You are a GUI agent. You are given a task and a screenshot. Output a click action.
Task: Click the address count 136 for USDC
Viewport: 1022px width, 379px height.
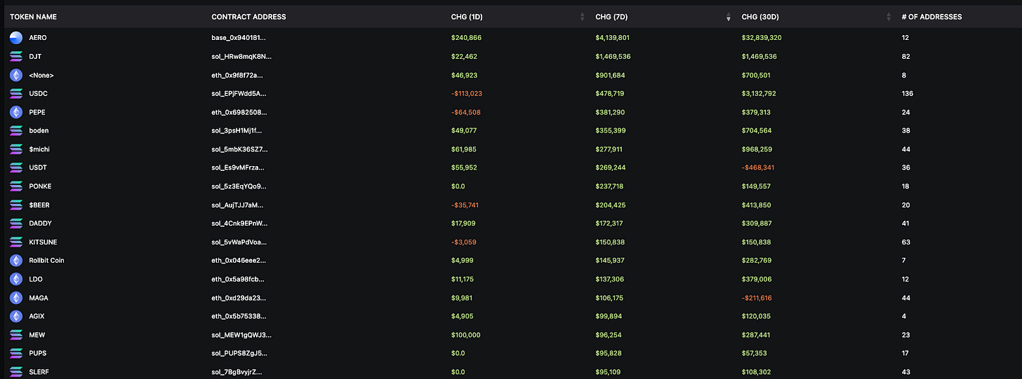click(907, 93)
